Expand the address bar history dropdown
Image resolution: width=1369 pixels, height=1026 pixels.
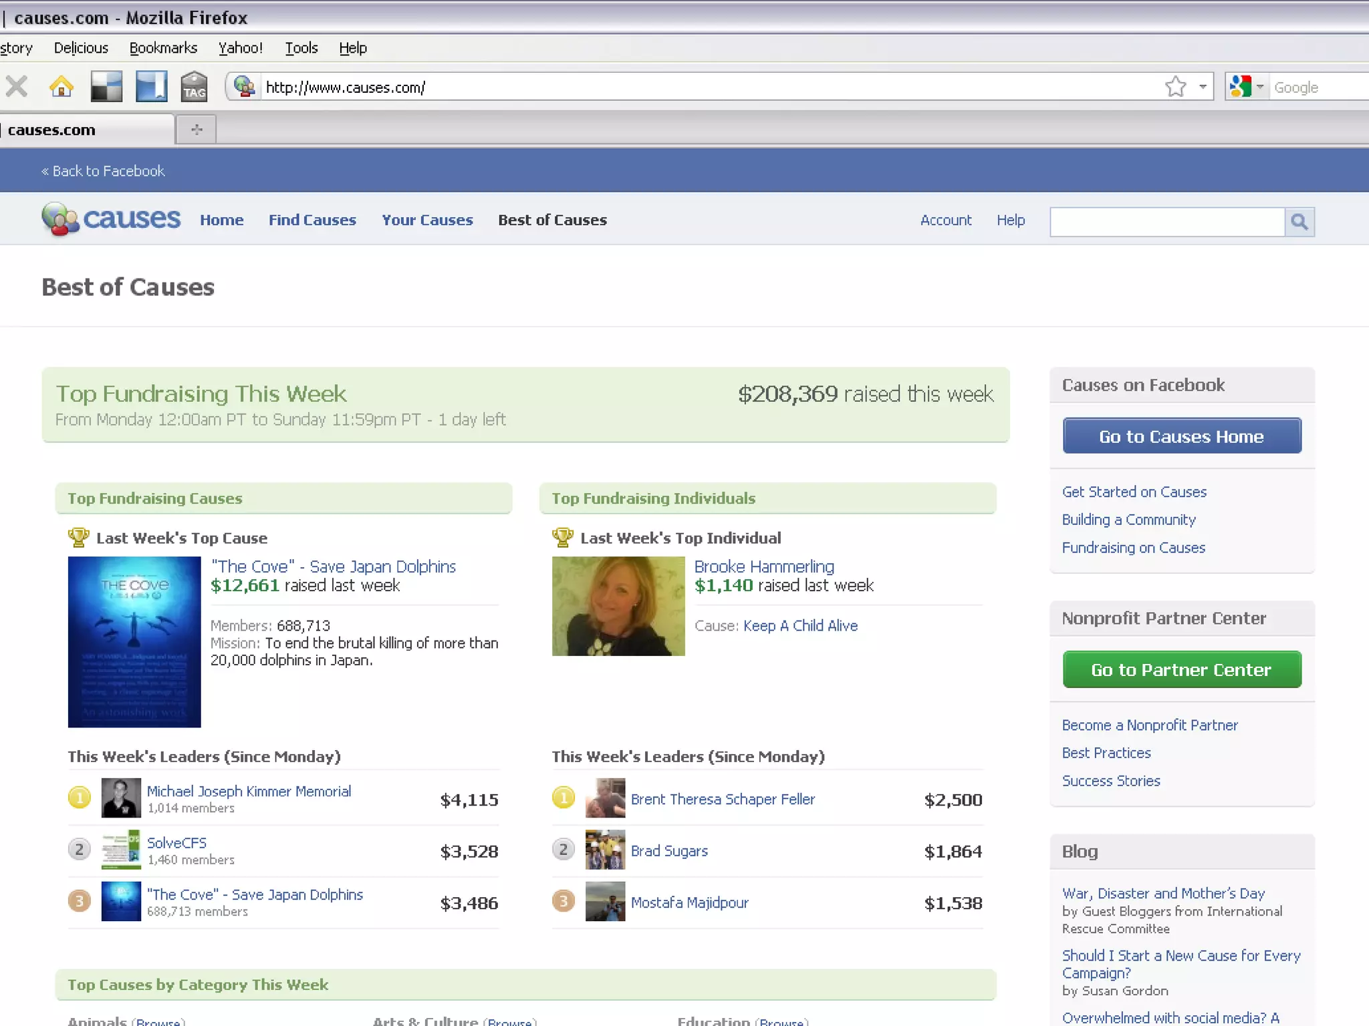(x=1203, y=87)
